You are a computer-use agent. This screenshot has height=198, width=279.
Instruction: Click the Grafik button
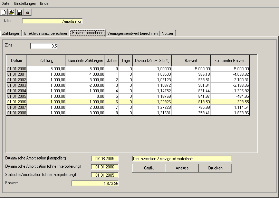[149, 168]
